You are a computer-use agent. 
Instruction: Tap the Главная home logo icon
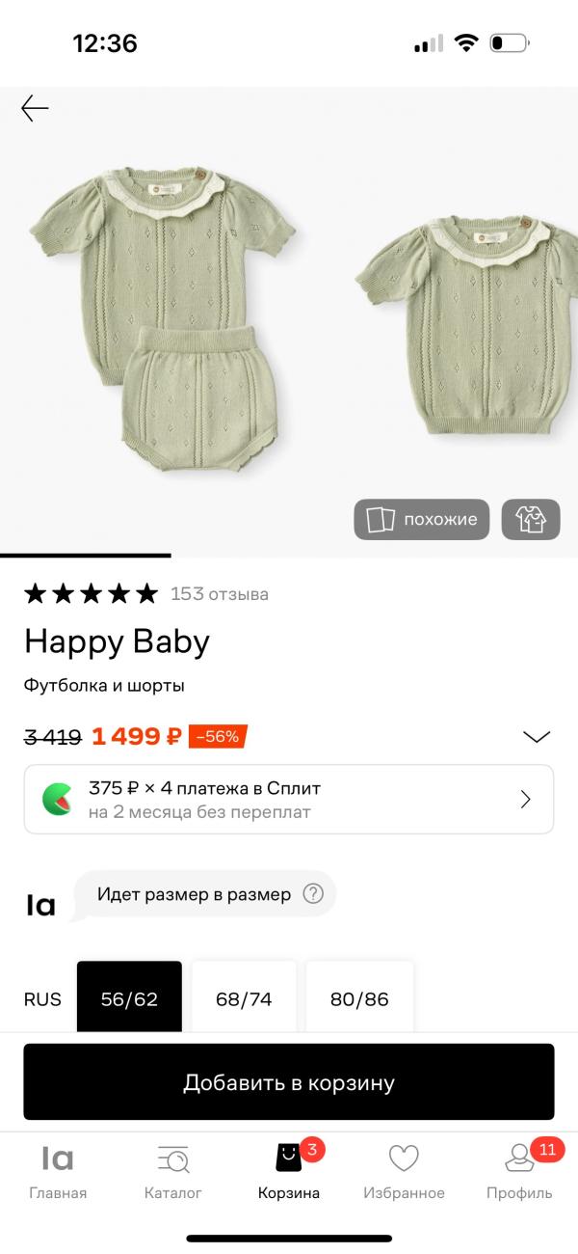[58, 1159]
